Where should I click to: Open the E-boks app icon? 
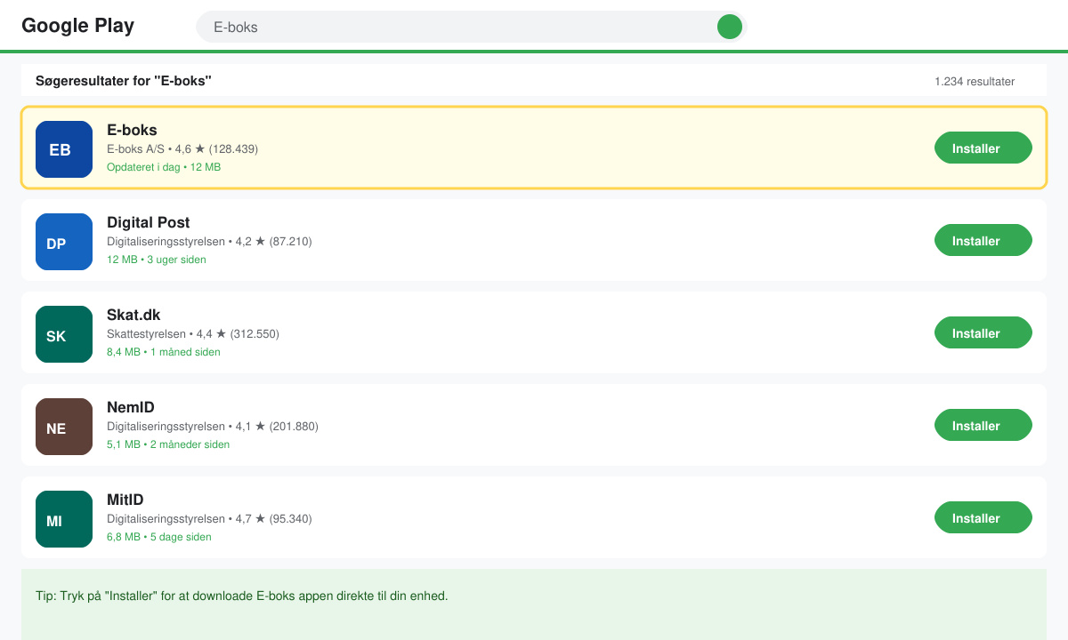(64, 149)
